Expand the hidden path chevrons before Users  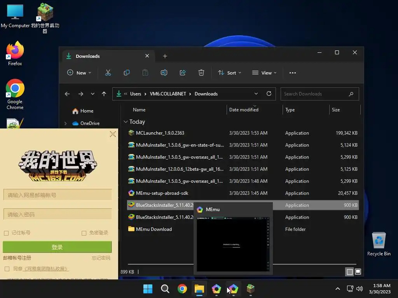[126, 94]
